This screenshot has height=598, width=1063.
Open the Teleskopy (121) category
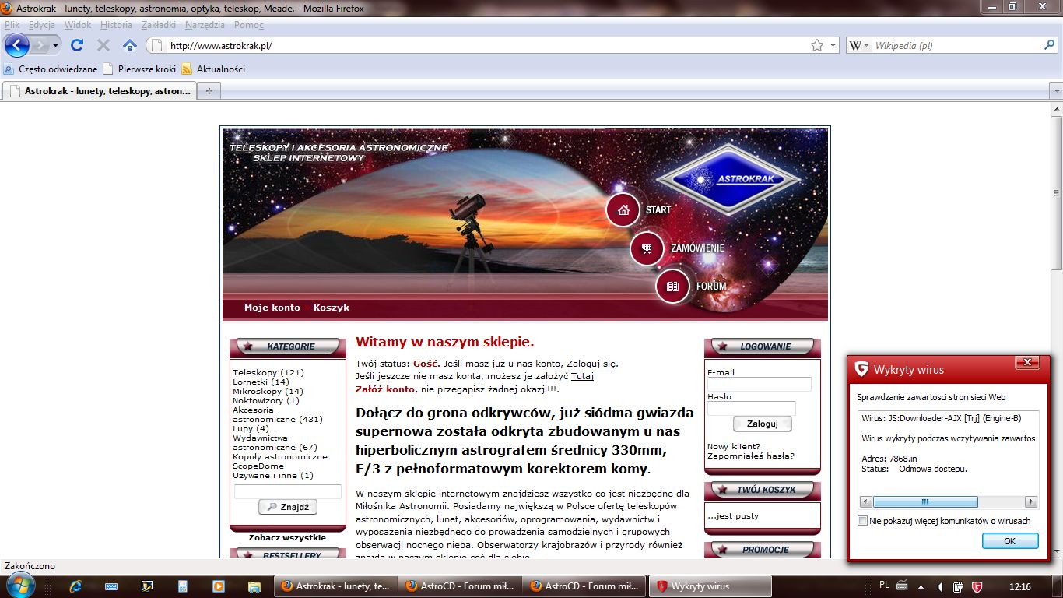click(268, 372)
